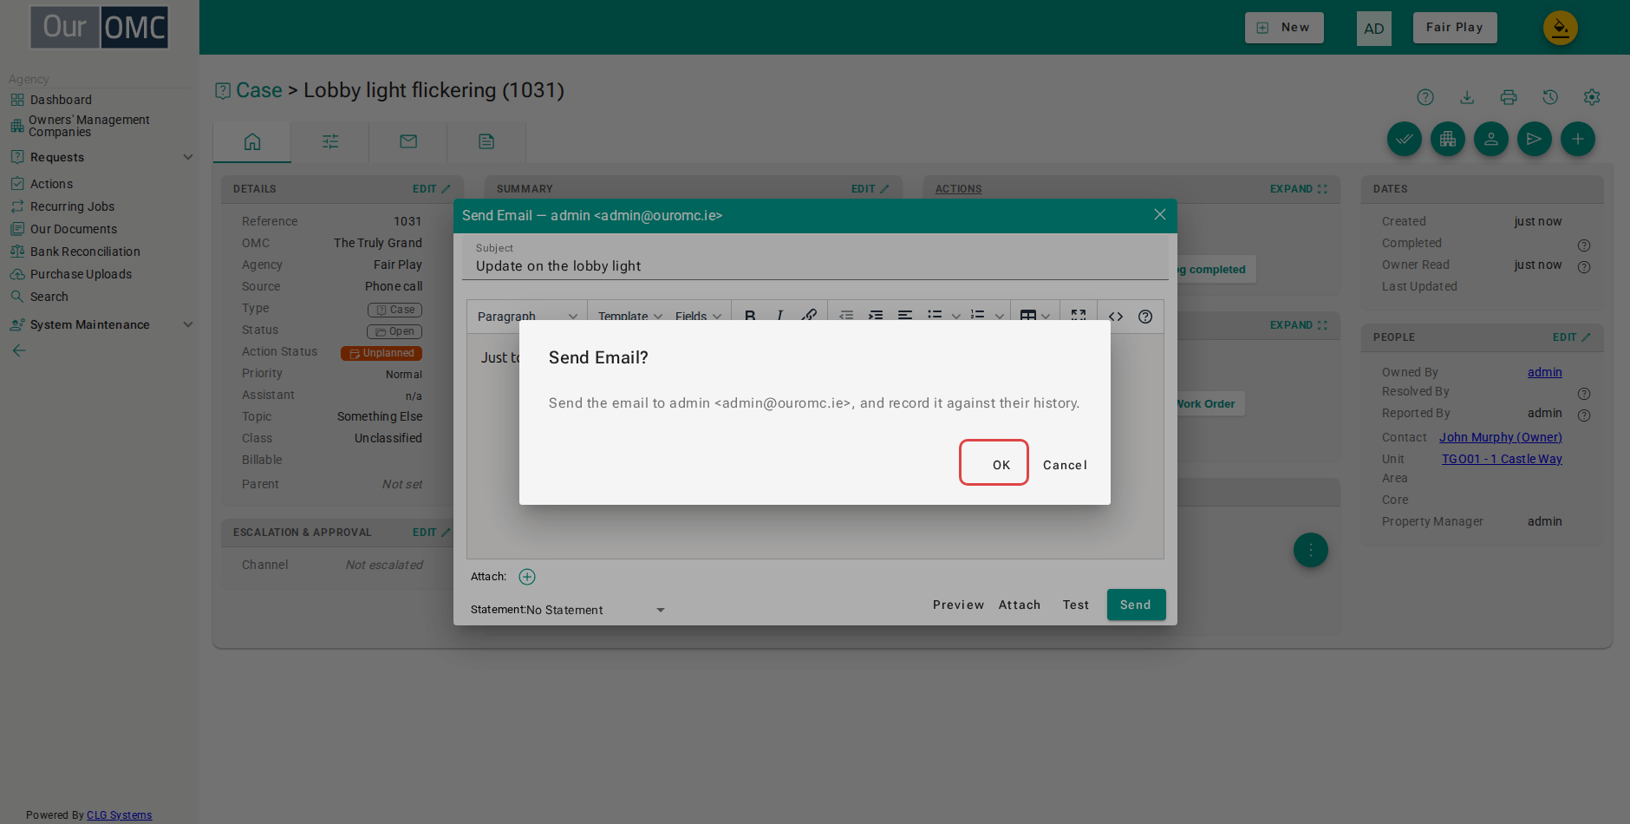The image size is (1630, 824).
Task: Open the source code view icon
Action: (1116, 317)
